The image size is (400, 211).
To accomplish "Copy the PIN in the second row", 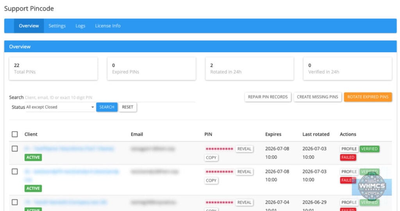I will point(211,181).
